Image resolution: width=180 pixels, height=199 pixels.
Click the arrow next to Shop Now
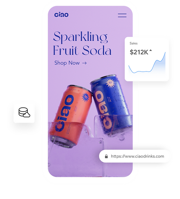point(84,63)
